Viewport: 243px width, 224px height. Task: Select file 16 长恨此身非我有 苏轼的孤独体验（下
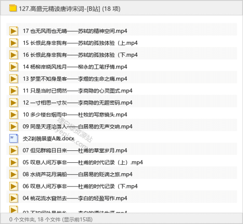(x=80, y=55)
